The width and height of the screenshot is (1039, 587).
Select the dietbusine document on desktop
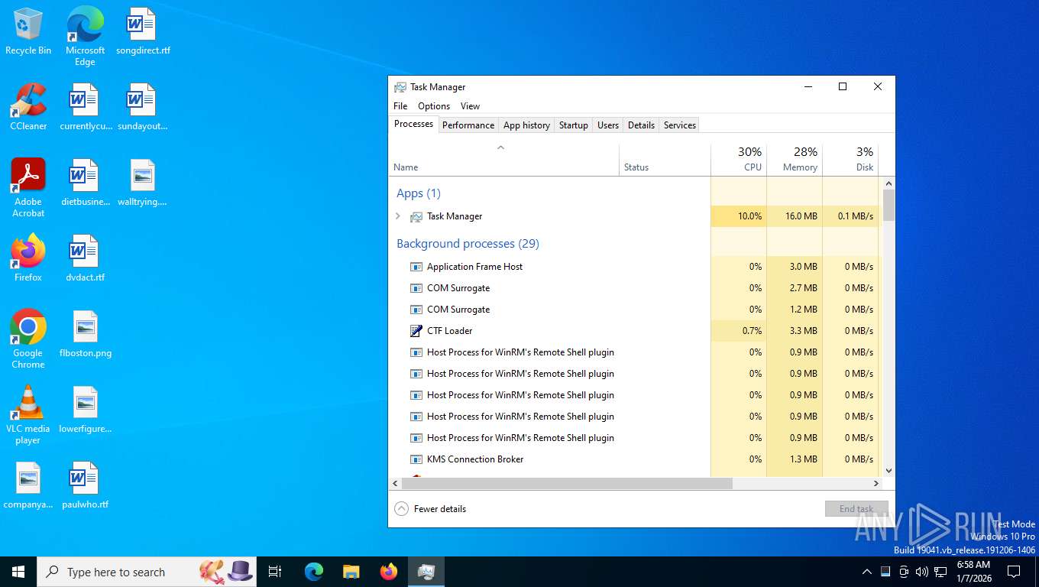85,183
